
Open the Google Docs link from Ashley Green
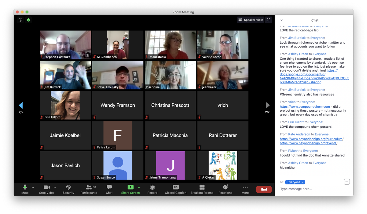click(314, 76)
